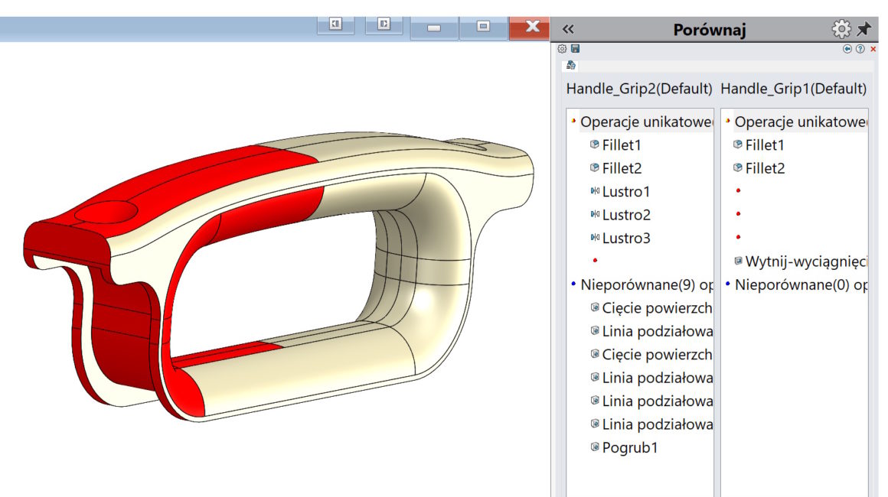Image resolution: width=888 pixels, height=497 pixels.
Task: Collapse Nieporównane(9) section
Action: [573, 285]
